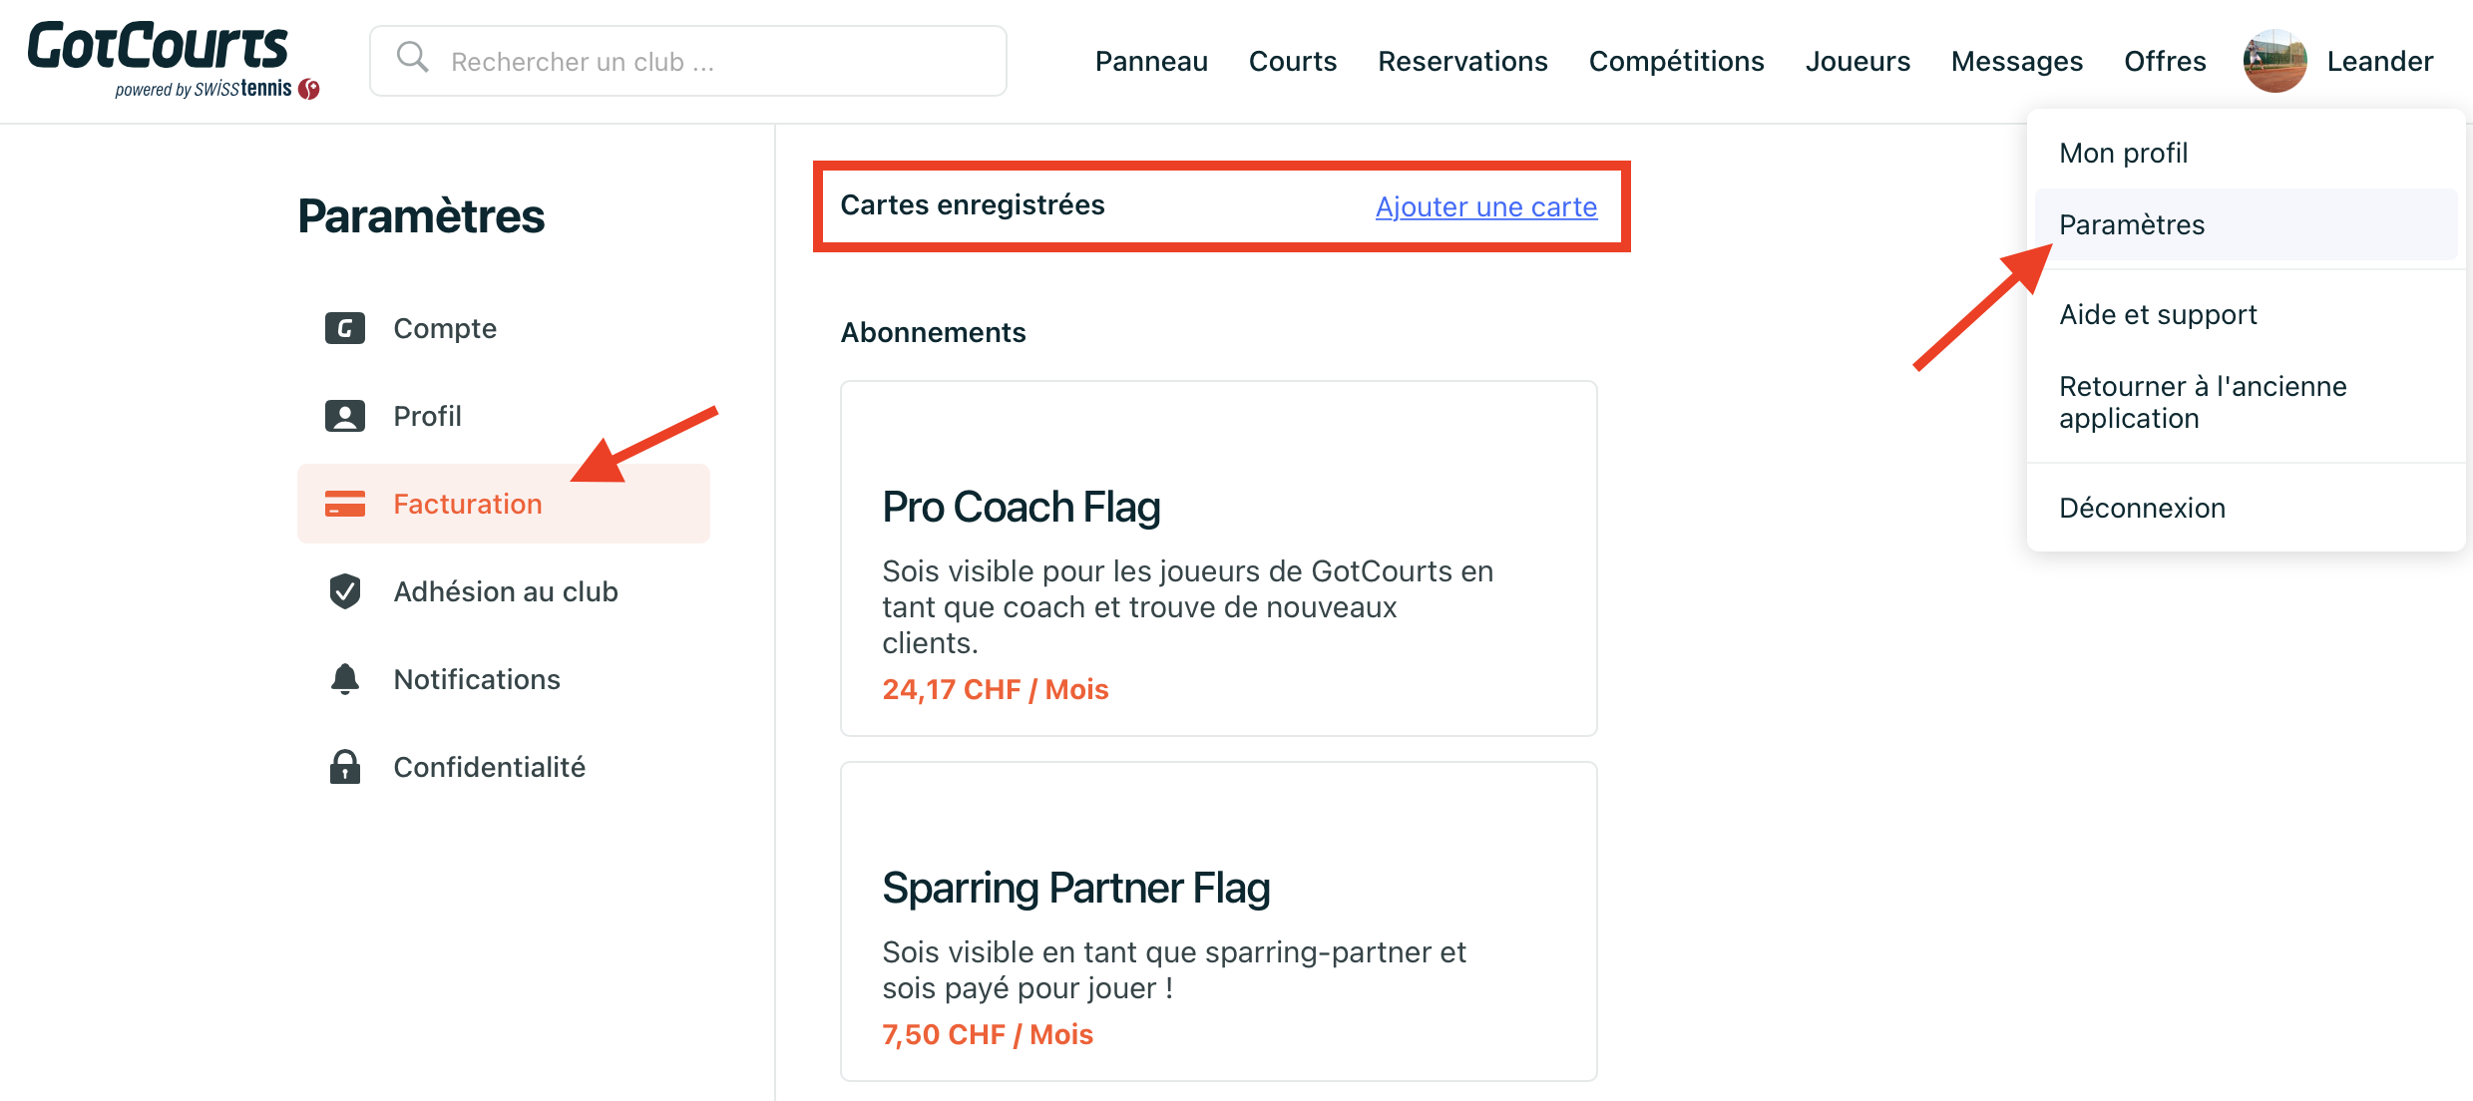Screen dimensions: 2473x1101
Task: Follow the Ajouter une carte link
Action: (x=1486, y=206)
